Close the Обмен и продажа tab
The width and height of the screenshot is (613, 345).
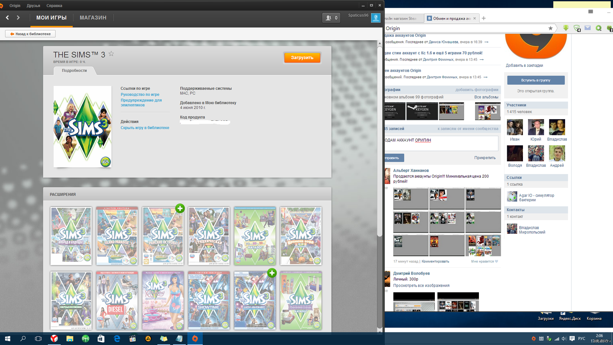[475, 18]
